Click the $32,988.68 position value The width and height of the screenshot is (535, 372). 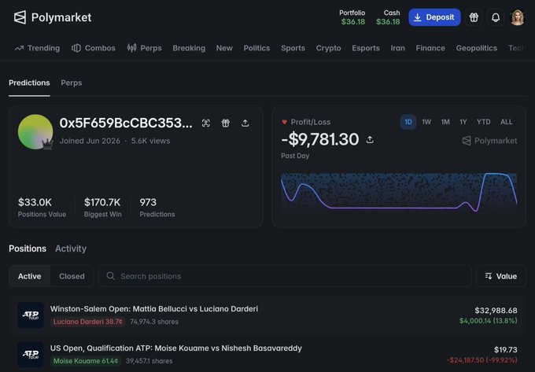tap(496, 311)
